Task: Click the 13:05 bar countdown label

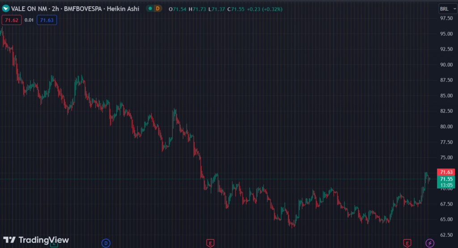Action: click(446, 185)
